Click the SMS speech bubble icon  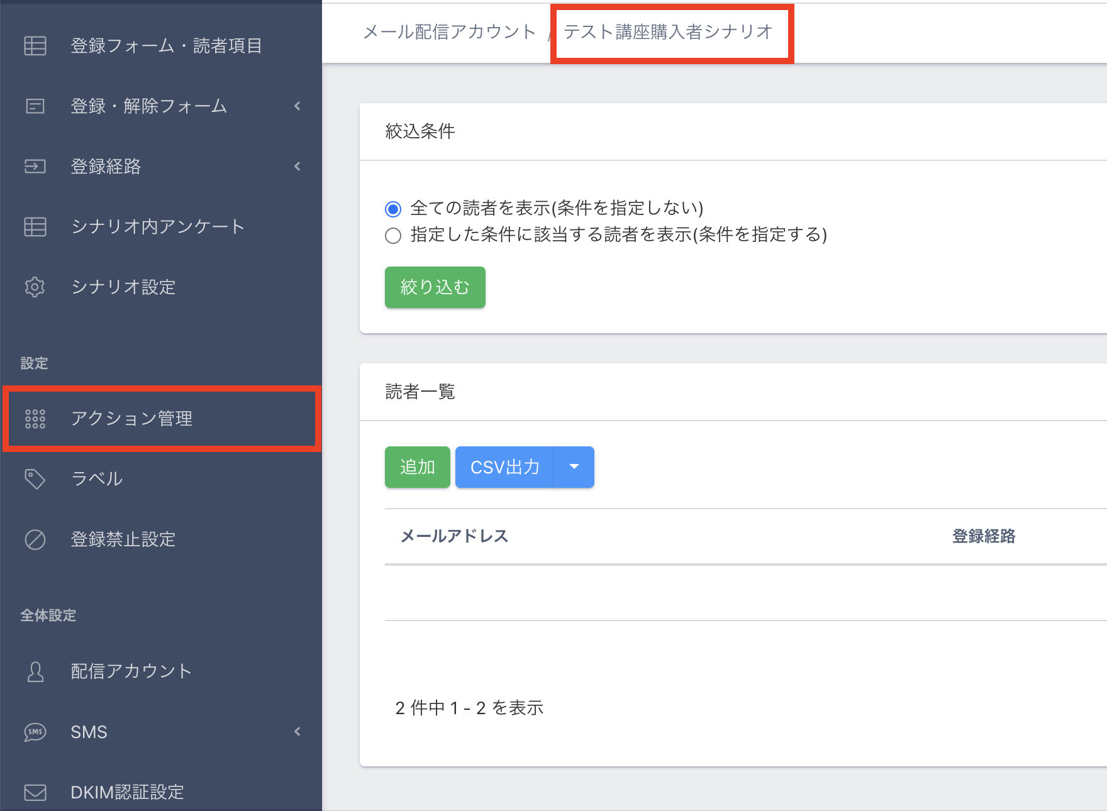coord(35,732)
